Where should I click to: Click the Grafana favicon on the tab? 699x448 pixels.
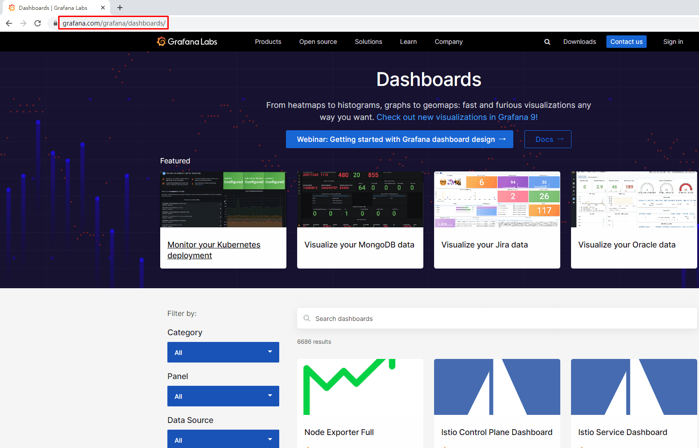click(12, 8)
